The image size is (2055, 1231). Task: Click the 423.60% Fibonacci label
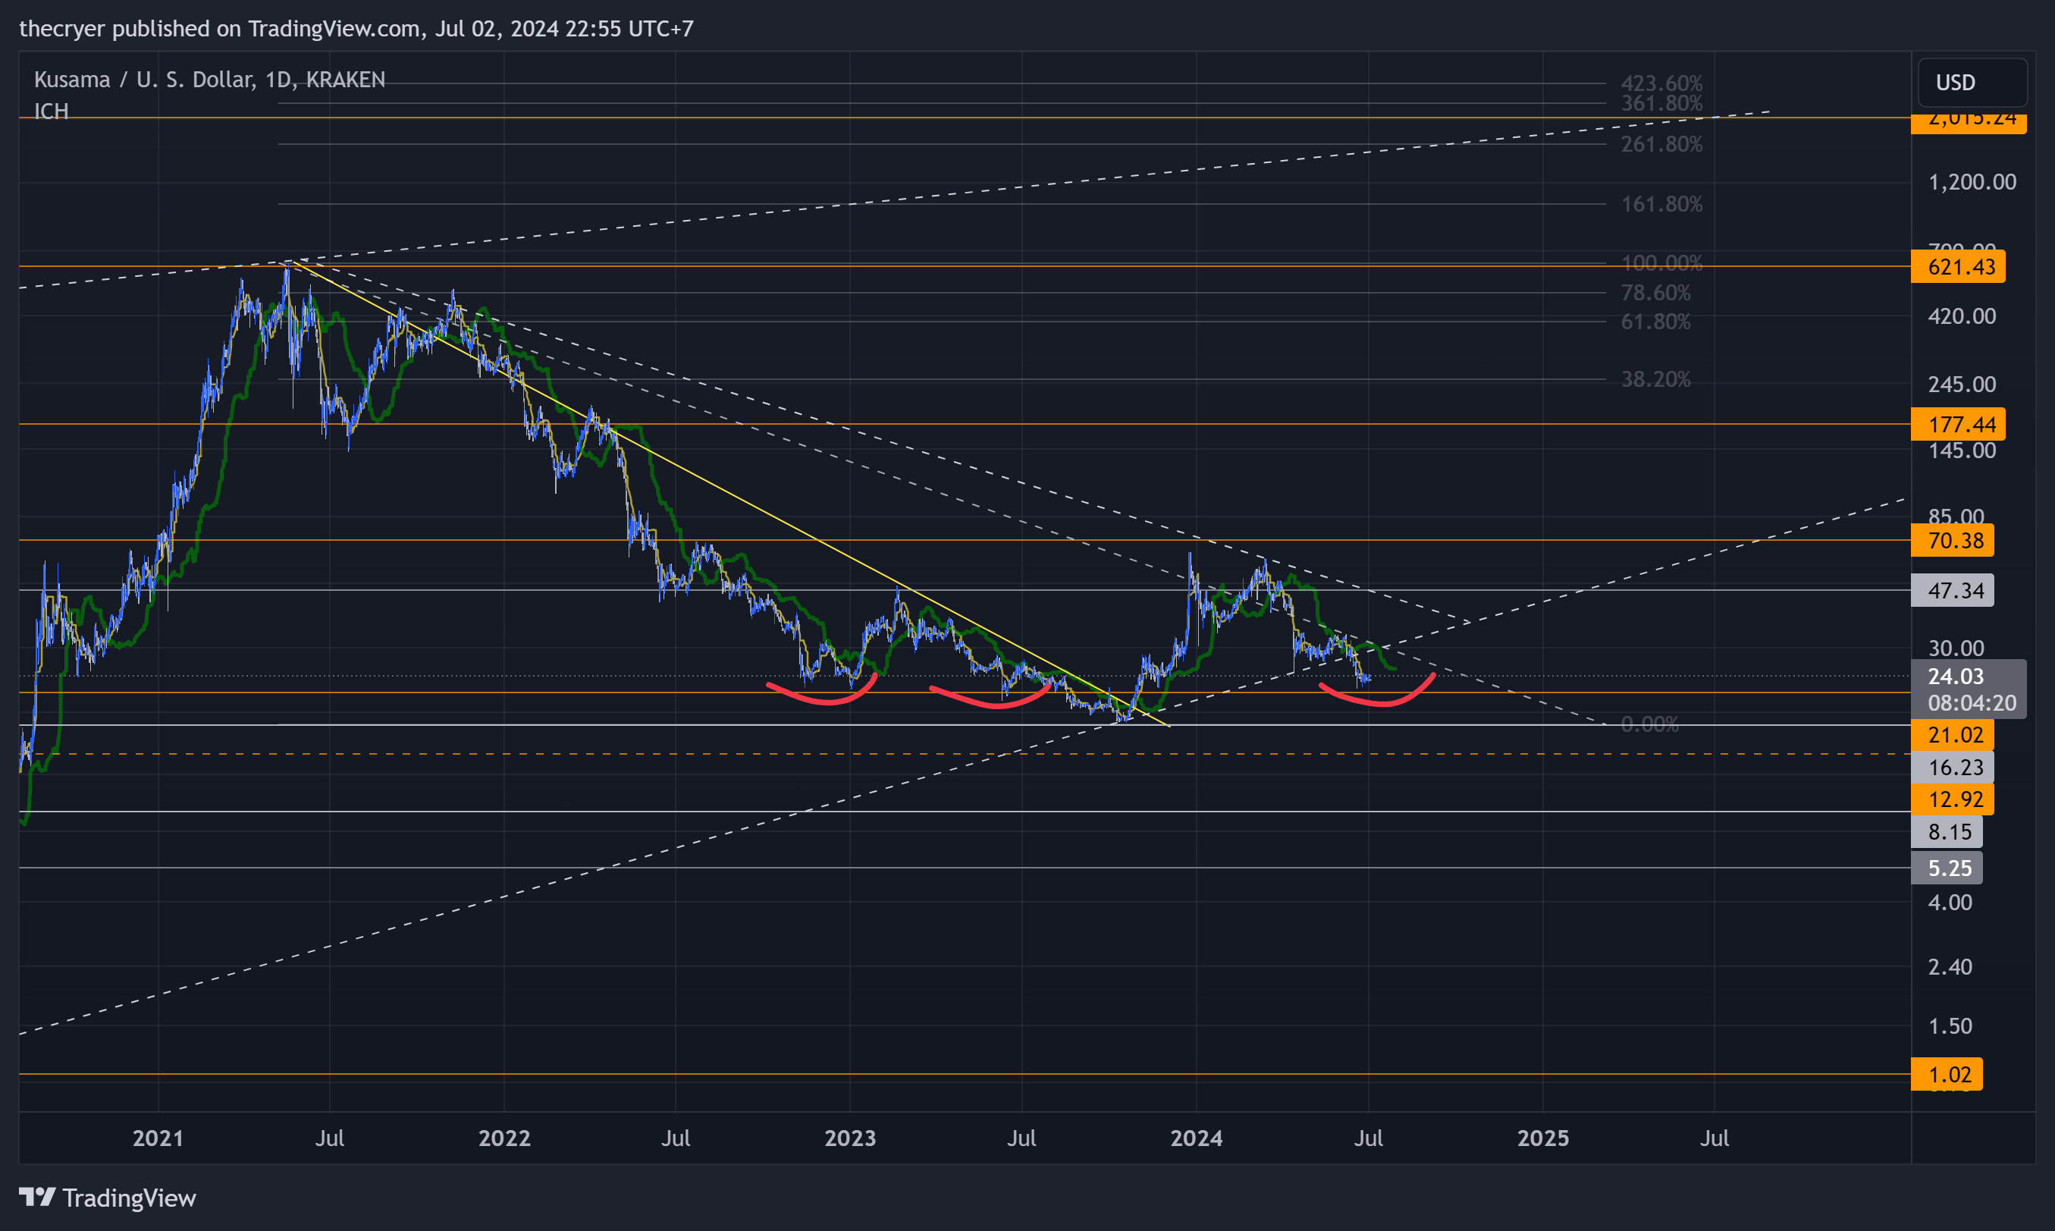(x=1661, y=83)
